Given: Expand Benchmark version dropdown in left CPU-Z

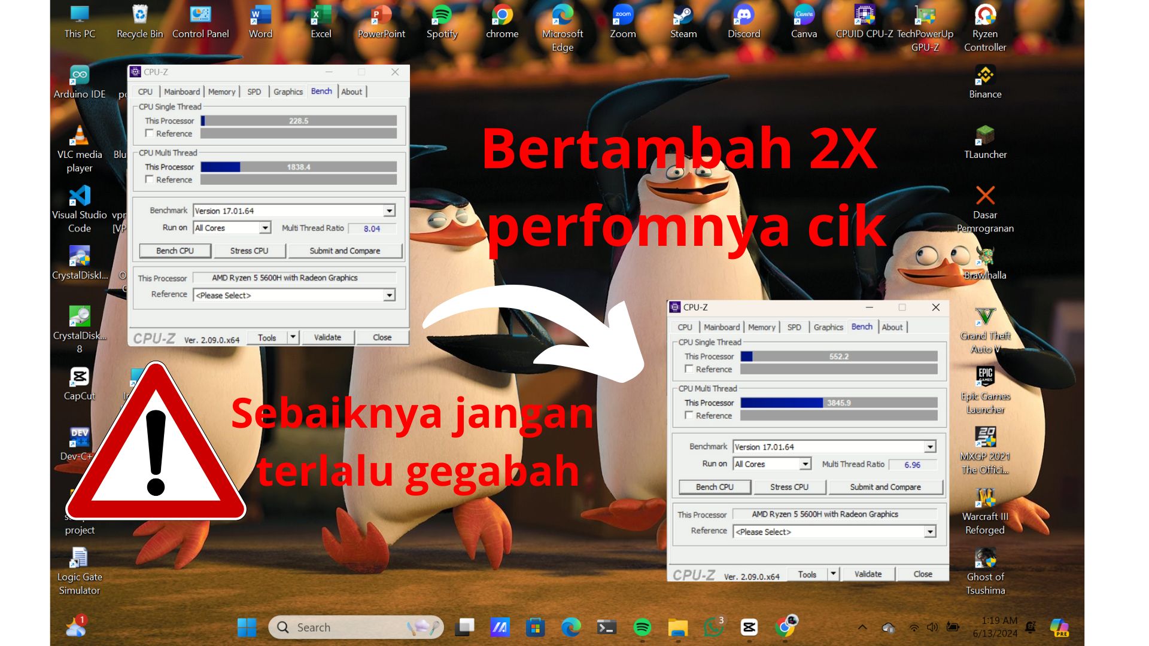Looking at the screenshot, I should [390, 211].
